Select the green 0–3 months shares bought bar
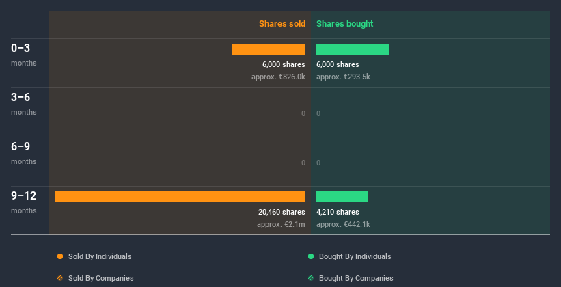 [353, 49]
